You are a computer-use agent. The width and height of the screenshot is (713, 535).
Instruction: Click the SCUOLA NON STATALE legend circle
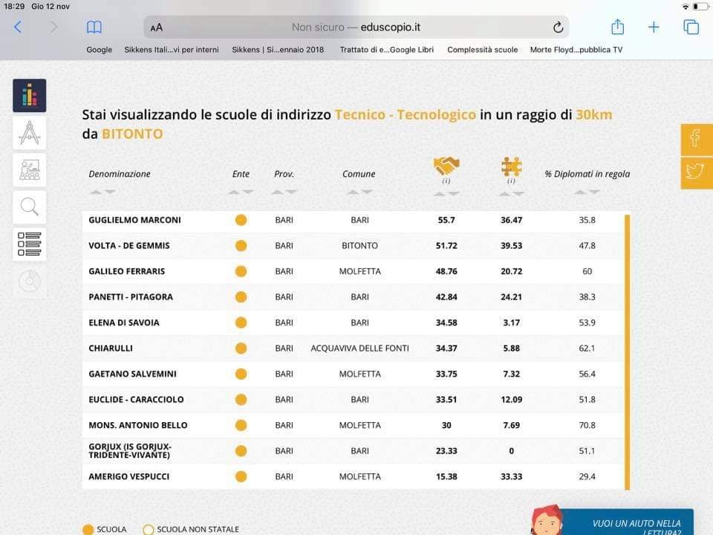pyautogui.click(x=149, y=530)
